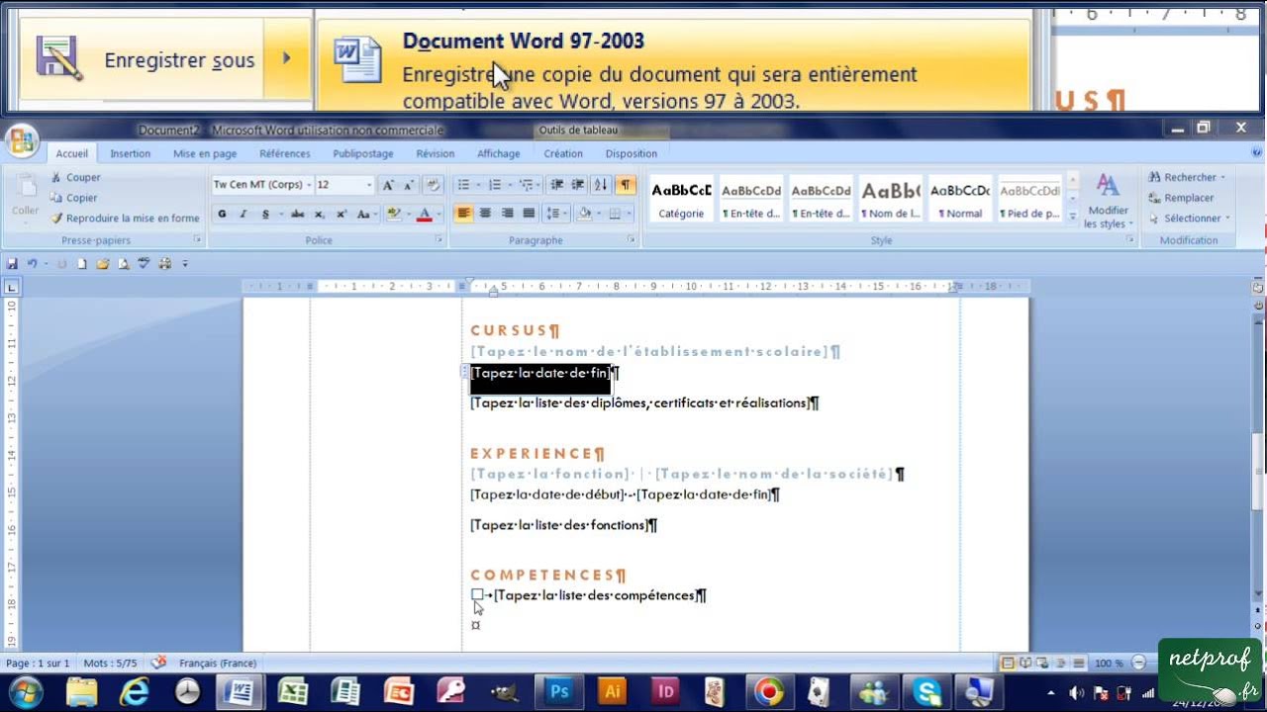The height and width of the screenshot is (712, 1267).
Task: Undo using Quick Access toolbar arrow
Action: click(x=32, y=264)
